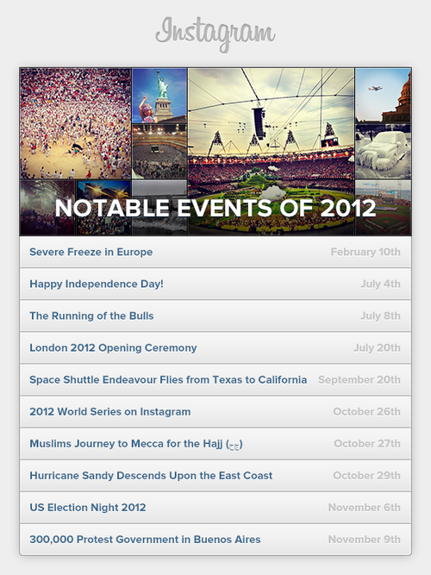Open 300,000 Protest in Buenos Aires entry

click(x=145, y=540)
